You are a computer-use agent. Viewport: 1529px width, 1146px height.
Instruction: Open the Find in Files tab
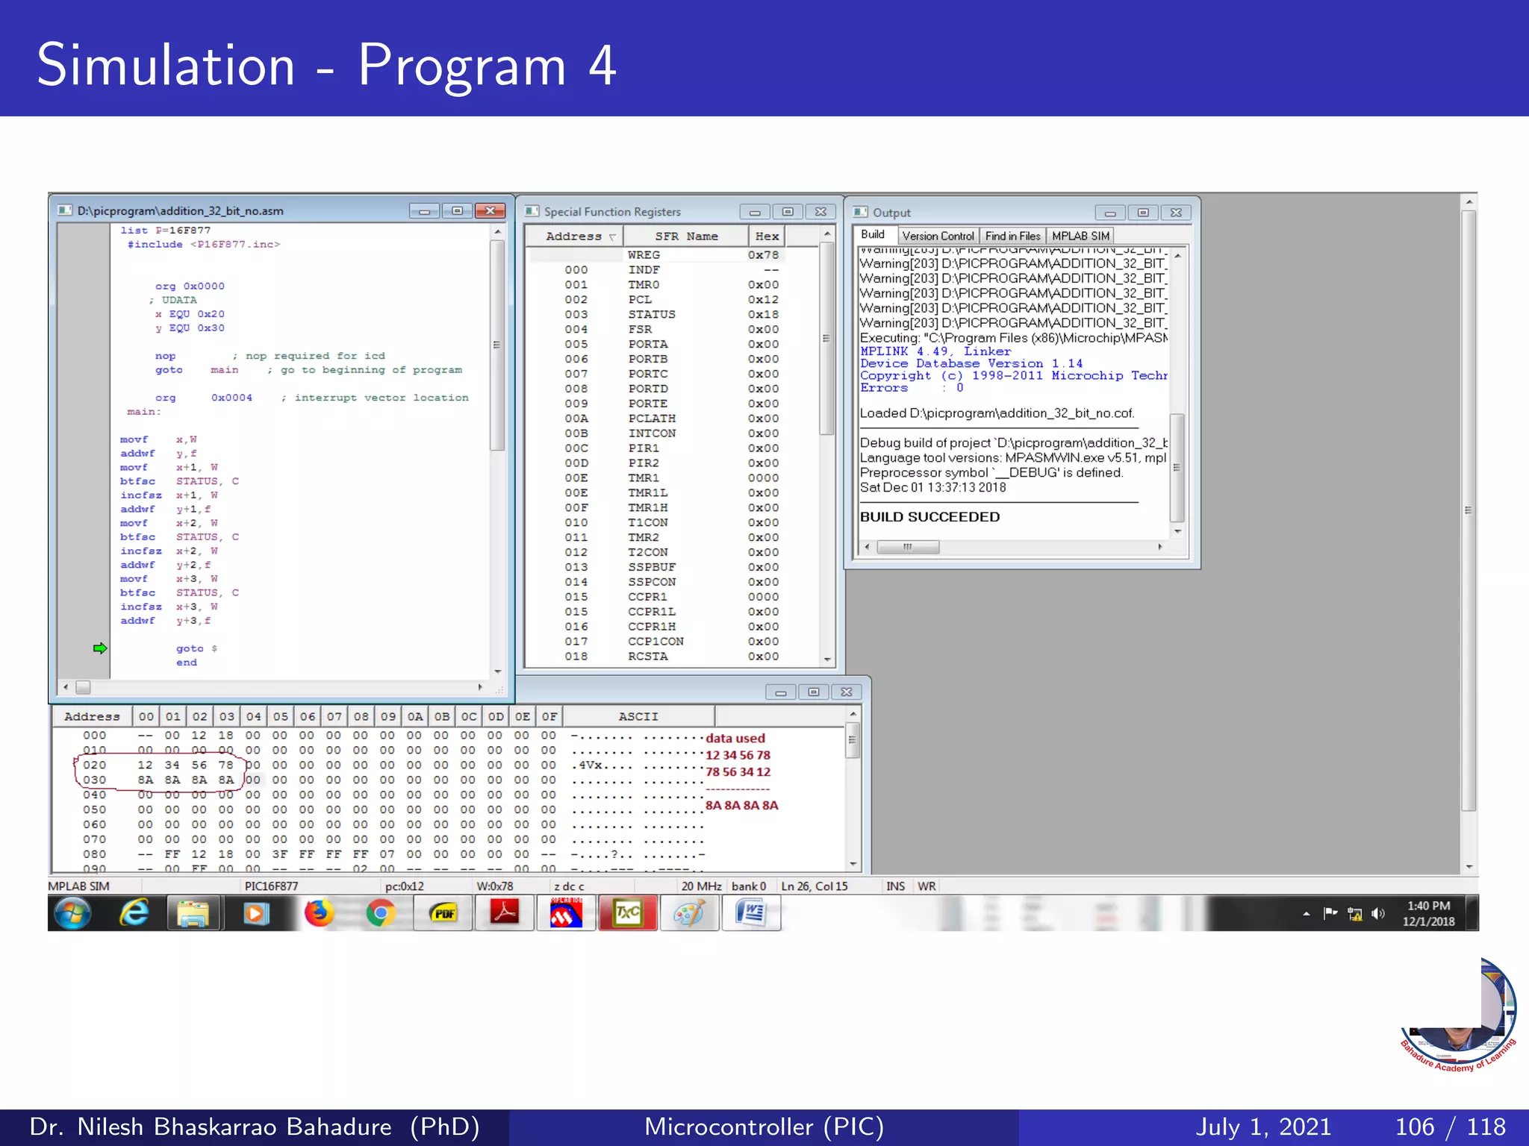point(1012,236)
